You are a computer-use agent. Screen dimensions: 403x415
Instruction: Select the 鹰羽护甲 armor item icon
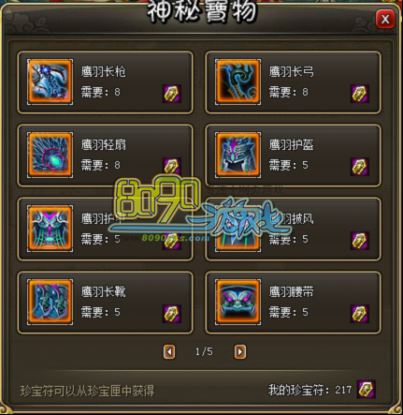[50, 229]
